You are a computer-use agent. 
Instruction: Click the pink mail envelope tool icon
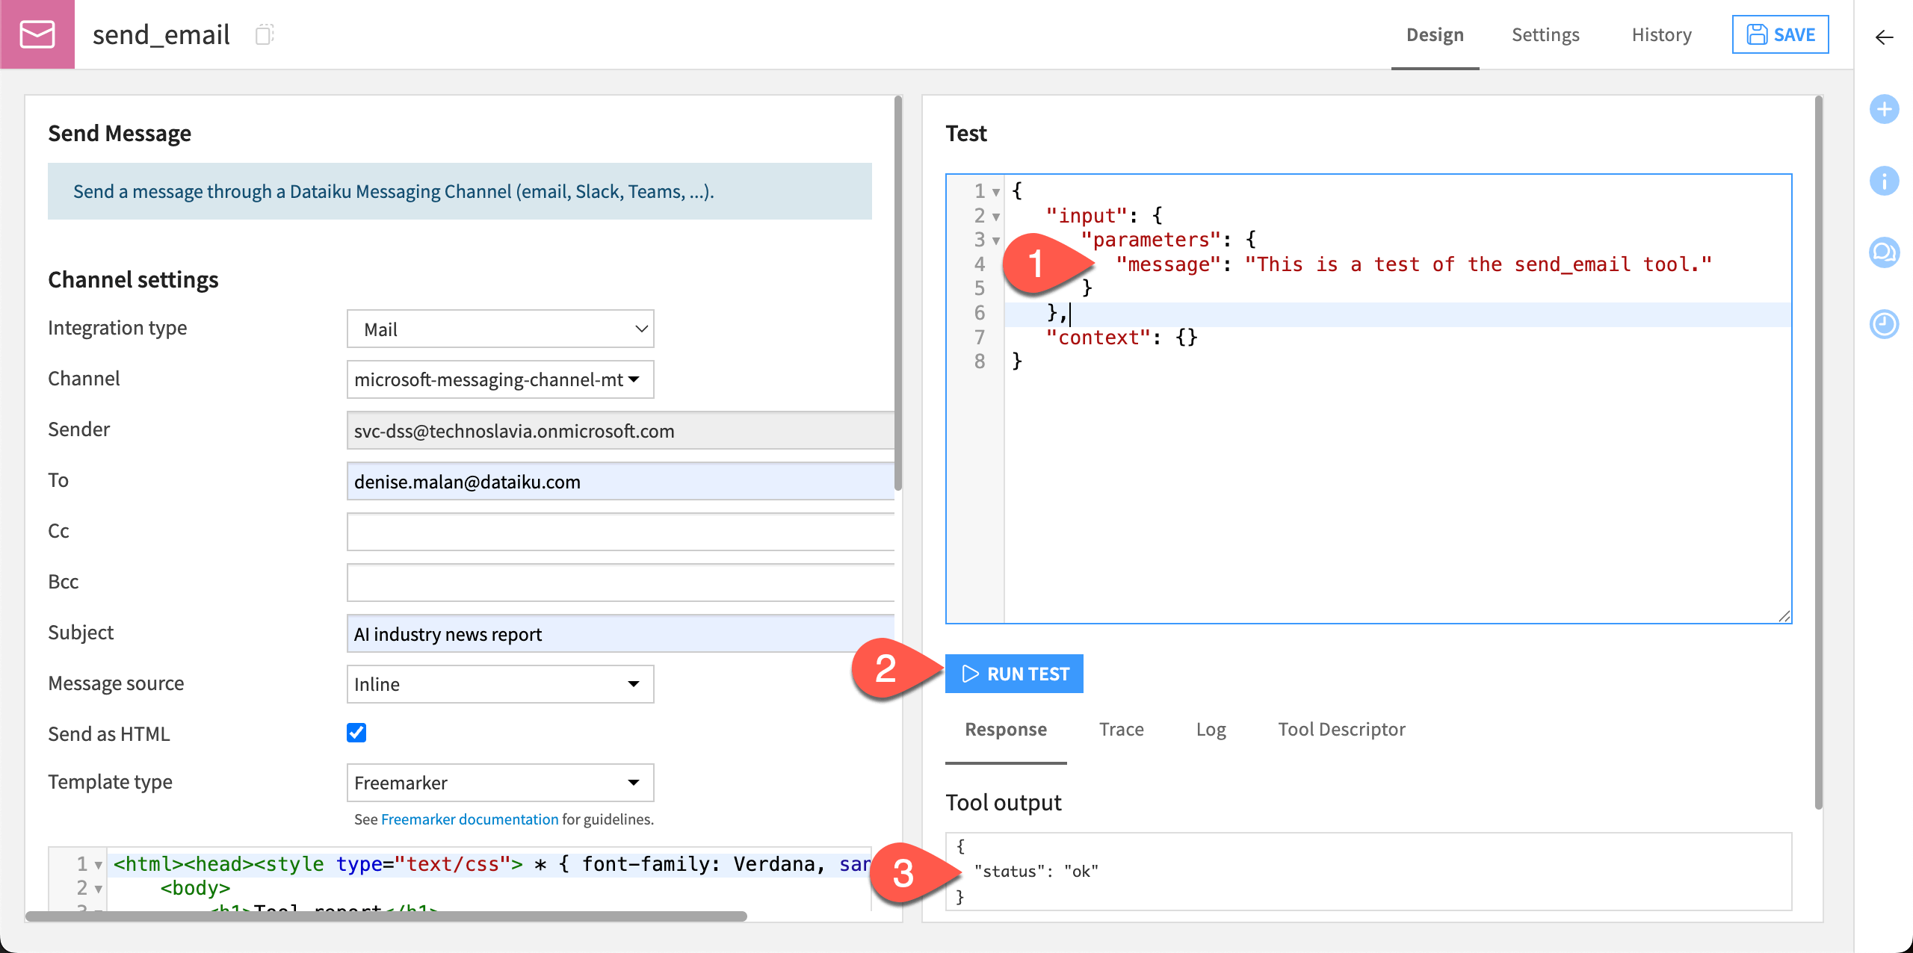tap(37, 34)
